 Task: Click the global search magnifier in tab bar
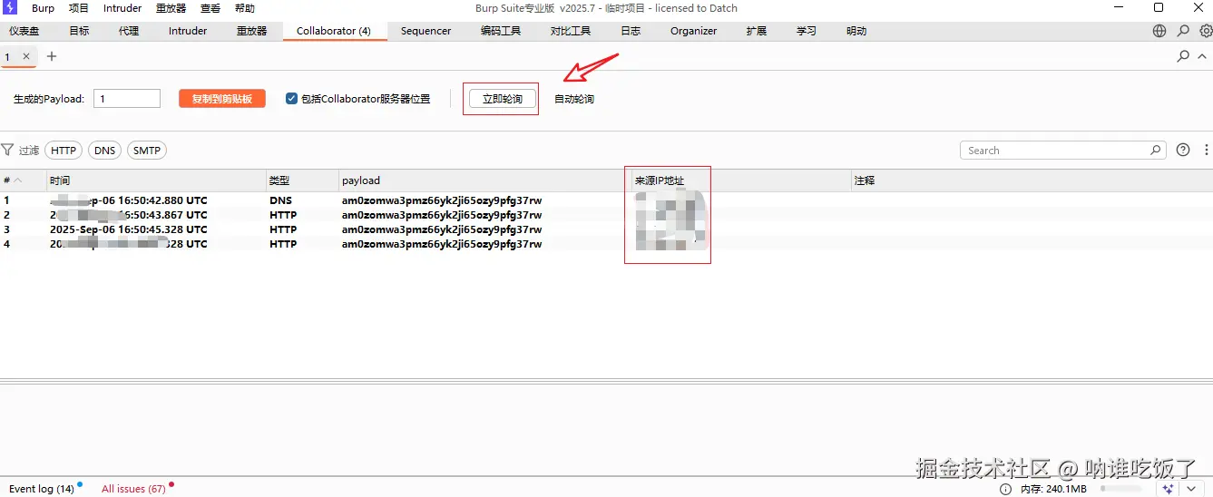1183,31
